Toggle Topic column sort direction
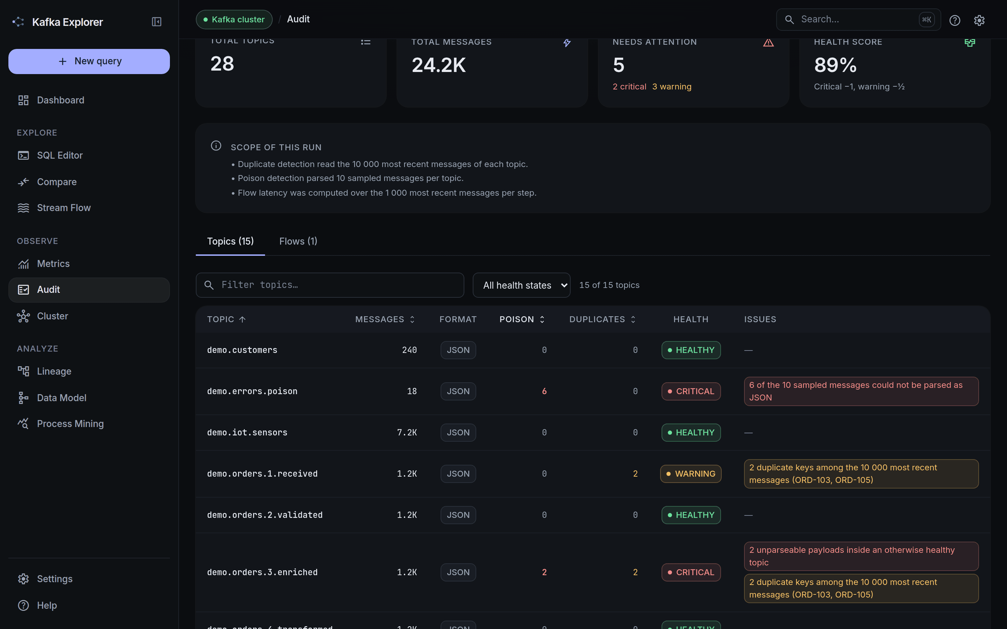 [x=226, y=319]
